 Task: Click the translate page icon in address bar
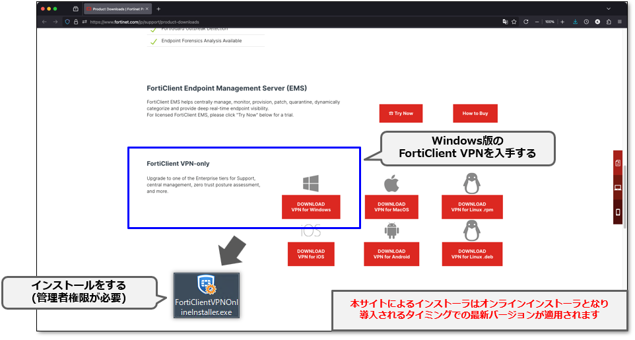tap(505, 22)
